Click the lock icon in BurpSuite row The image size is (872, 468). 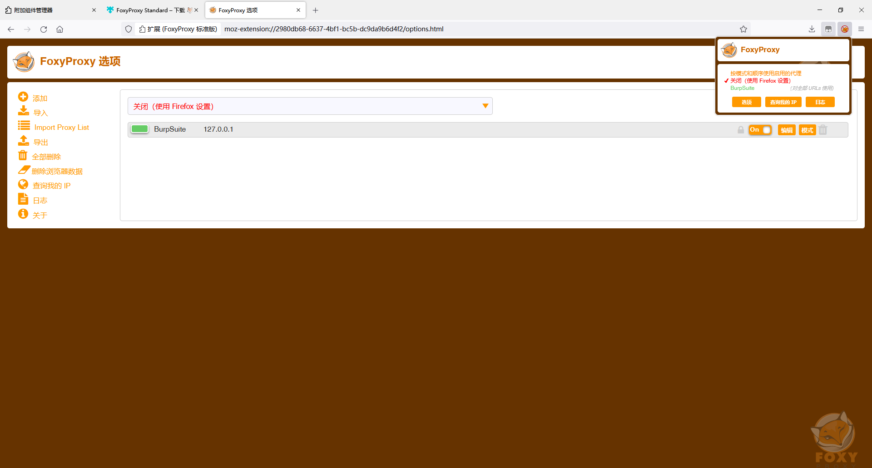tap(741, 130)
